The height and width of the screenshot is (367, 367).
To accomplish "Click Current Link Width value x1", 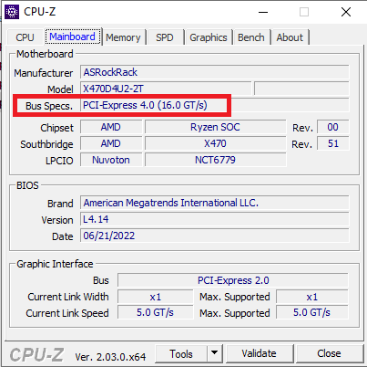I will [156, 297].
